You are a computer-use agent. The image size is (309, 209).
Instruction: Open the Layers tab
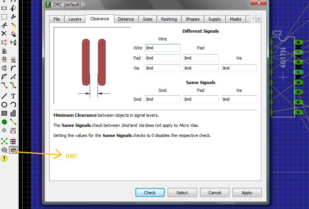point(75,19)
